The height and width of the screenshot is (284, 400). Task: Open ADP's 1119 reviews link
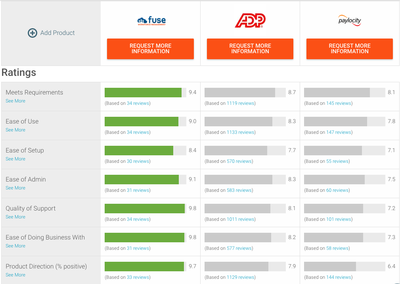(x=240, y=103)
